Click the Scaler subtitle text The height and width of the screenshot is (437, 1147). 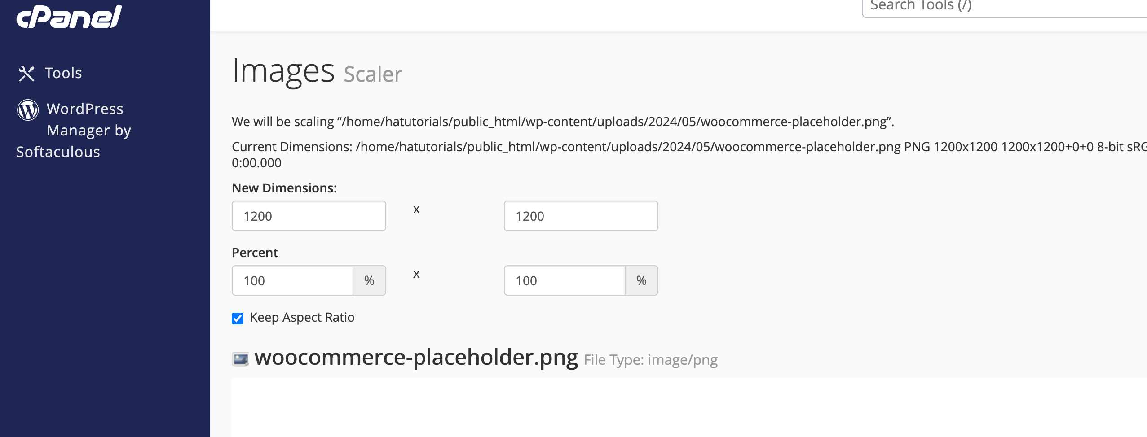373,74
